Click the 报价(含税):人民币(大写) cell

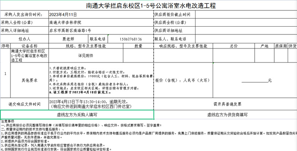click(183, 80)
